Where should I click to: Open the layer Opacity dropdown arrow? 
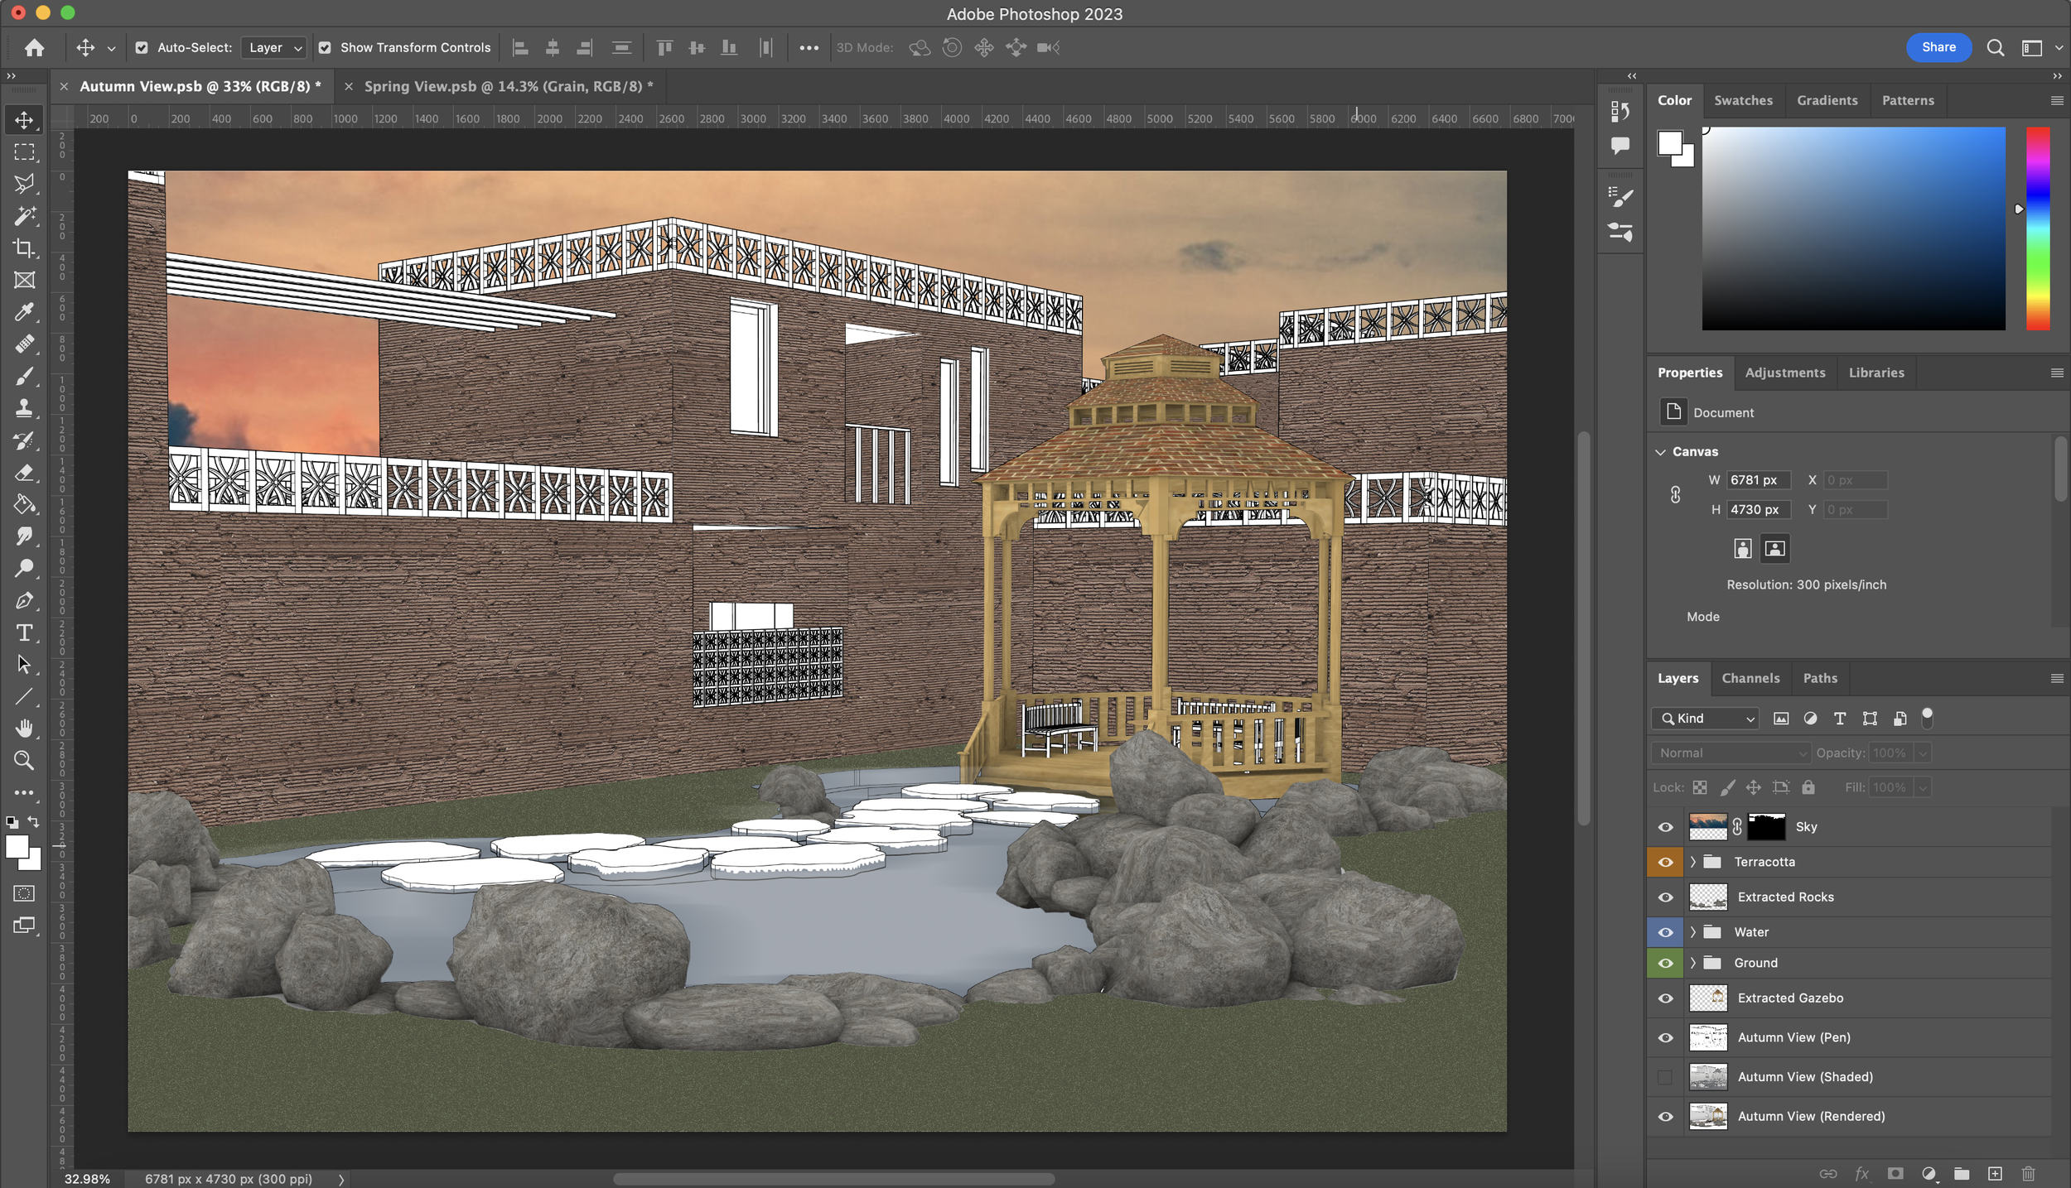[1923, 753]
